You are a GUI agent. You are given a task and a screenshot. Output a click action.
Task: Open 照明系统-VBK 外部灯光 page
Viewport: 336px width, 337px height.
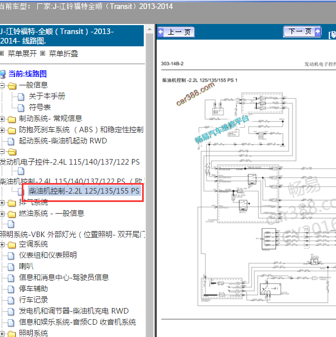(72, 234)
